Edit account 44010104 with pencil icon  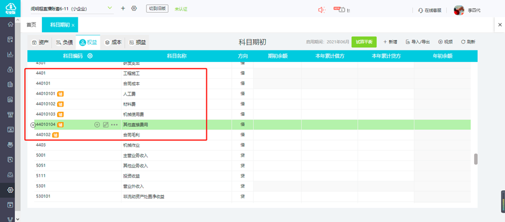(x=106, y=125)
